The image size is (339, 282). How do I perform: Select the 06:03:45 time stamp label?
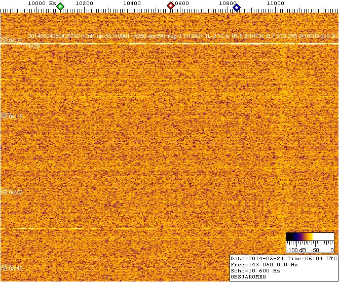(12, 268)
